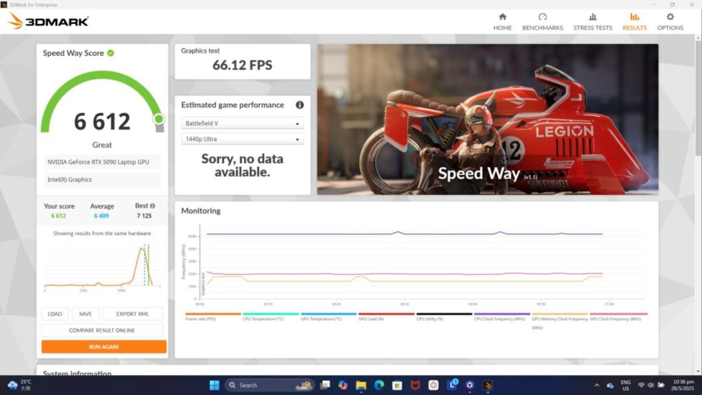Click the Monitoring section heading
The image size is (702, 395).
[201, 211]
